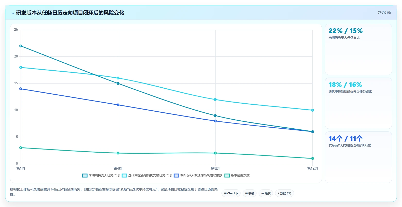Select the week 1 版本延期次数 point at 3
This screenshot has height=207, width=402.
[21, 148]
